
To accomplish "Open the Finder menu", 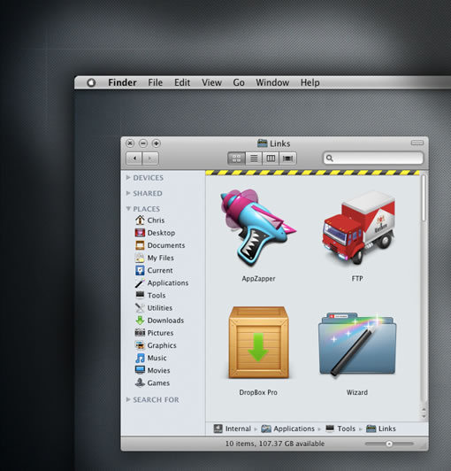I will click(x=122, y=82).
